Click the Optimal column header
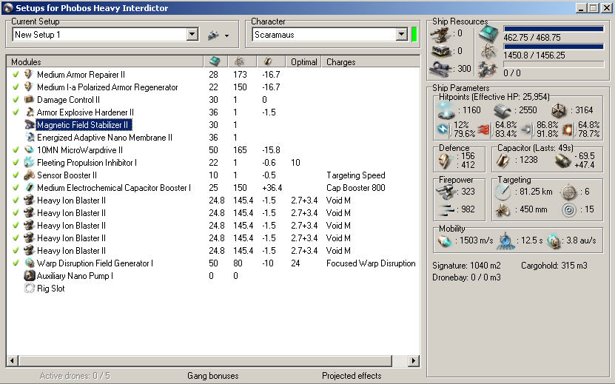Screen dimensions: 615x384 click(303, 62)
